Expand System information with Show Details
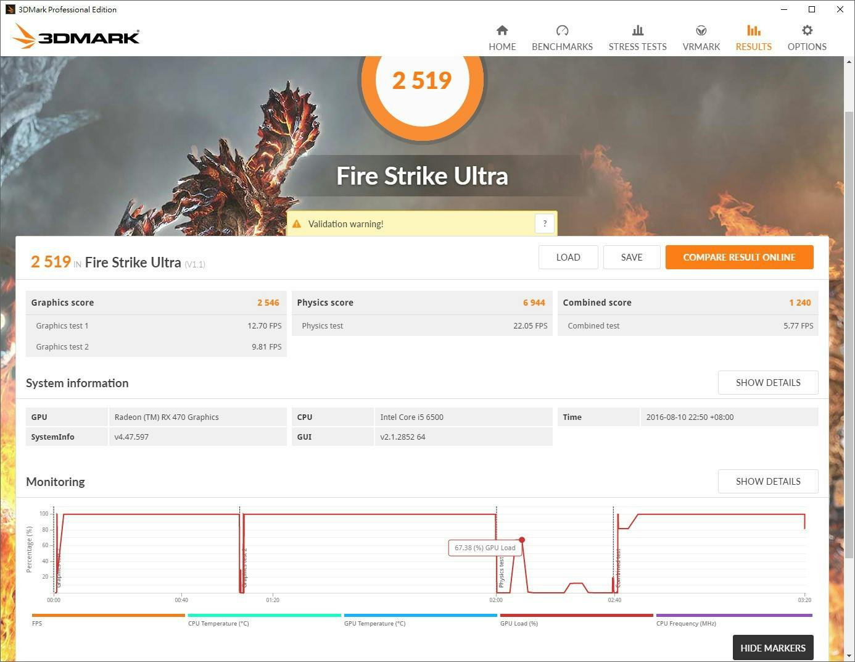855x662 pixels. tap(767, 383)
